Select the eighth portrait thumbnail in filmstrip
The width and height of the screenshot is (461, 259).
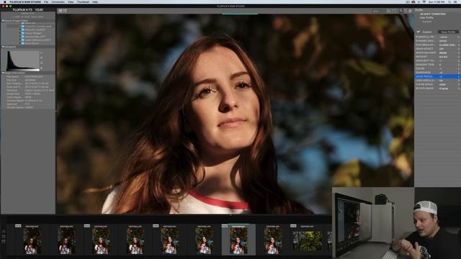(x=273, y=242)
